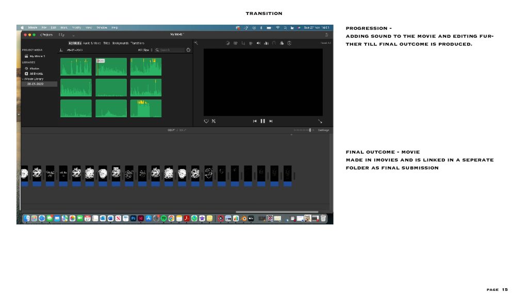Viewport: 528px width, 297px height.
Task: Open the stabilization camera tool
Action: [x=251, y=43]
